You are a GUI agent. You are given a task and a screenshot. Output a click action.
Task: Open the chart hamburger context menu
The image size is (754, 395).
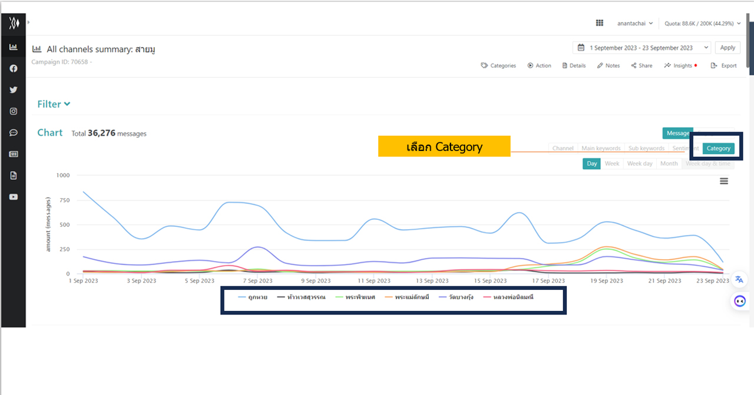(x=724, y=181)
